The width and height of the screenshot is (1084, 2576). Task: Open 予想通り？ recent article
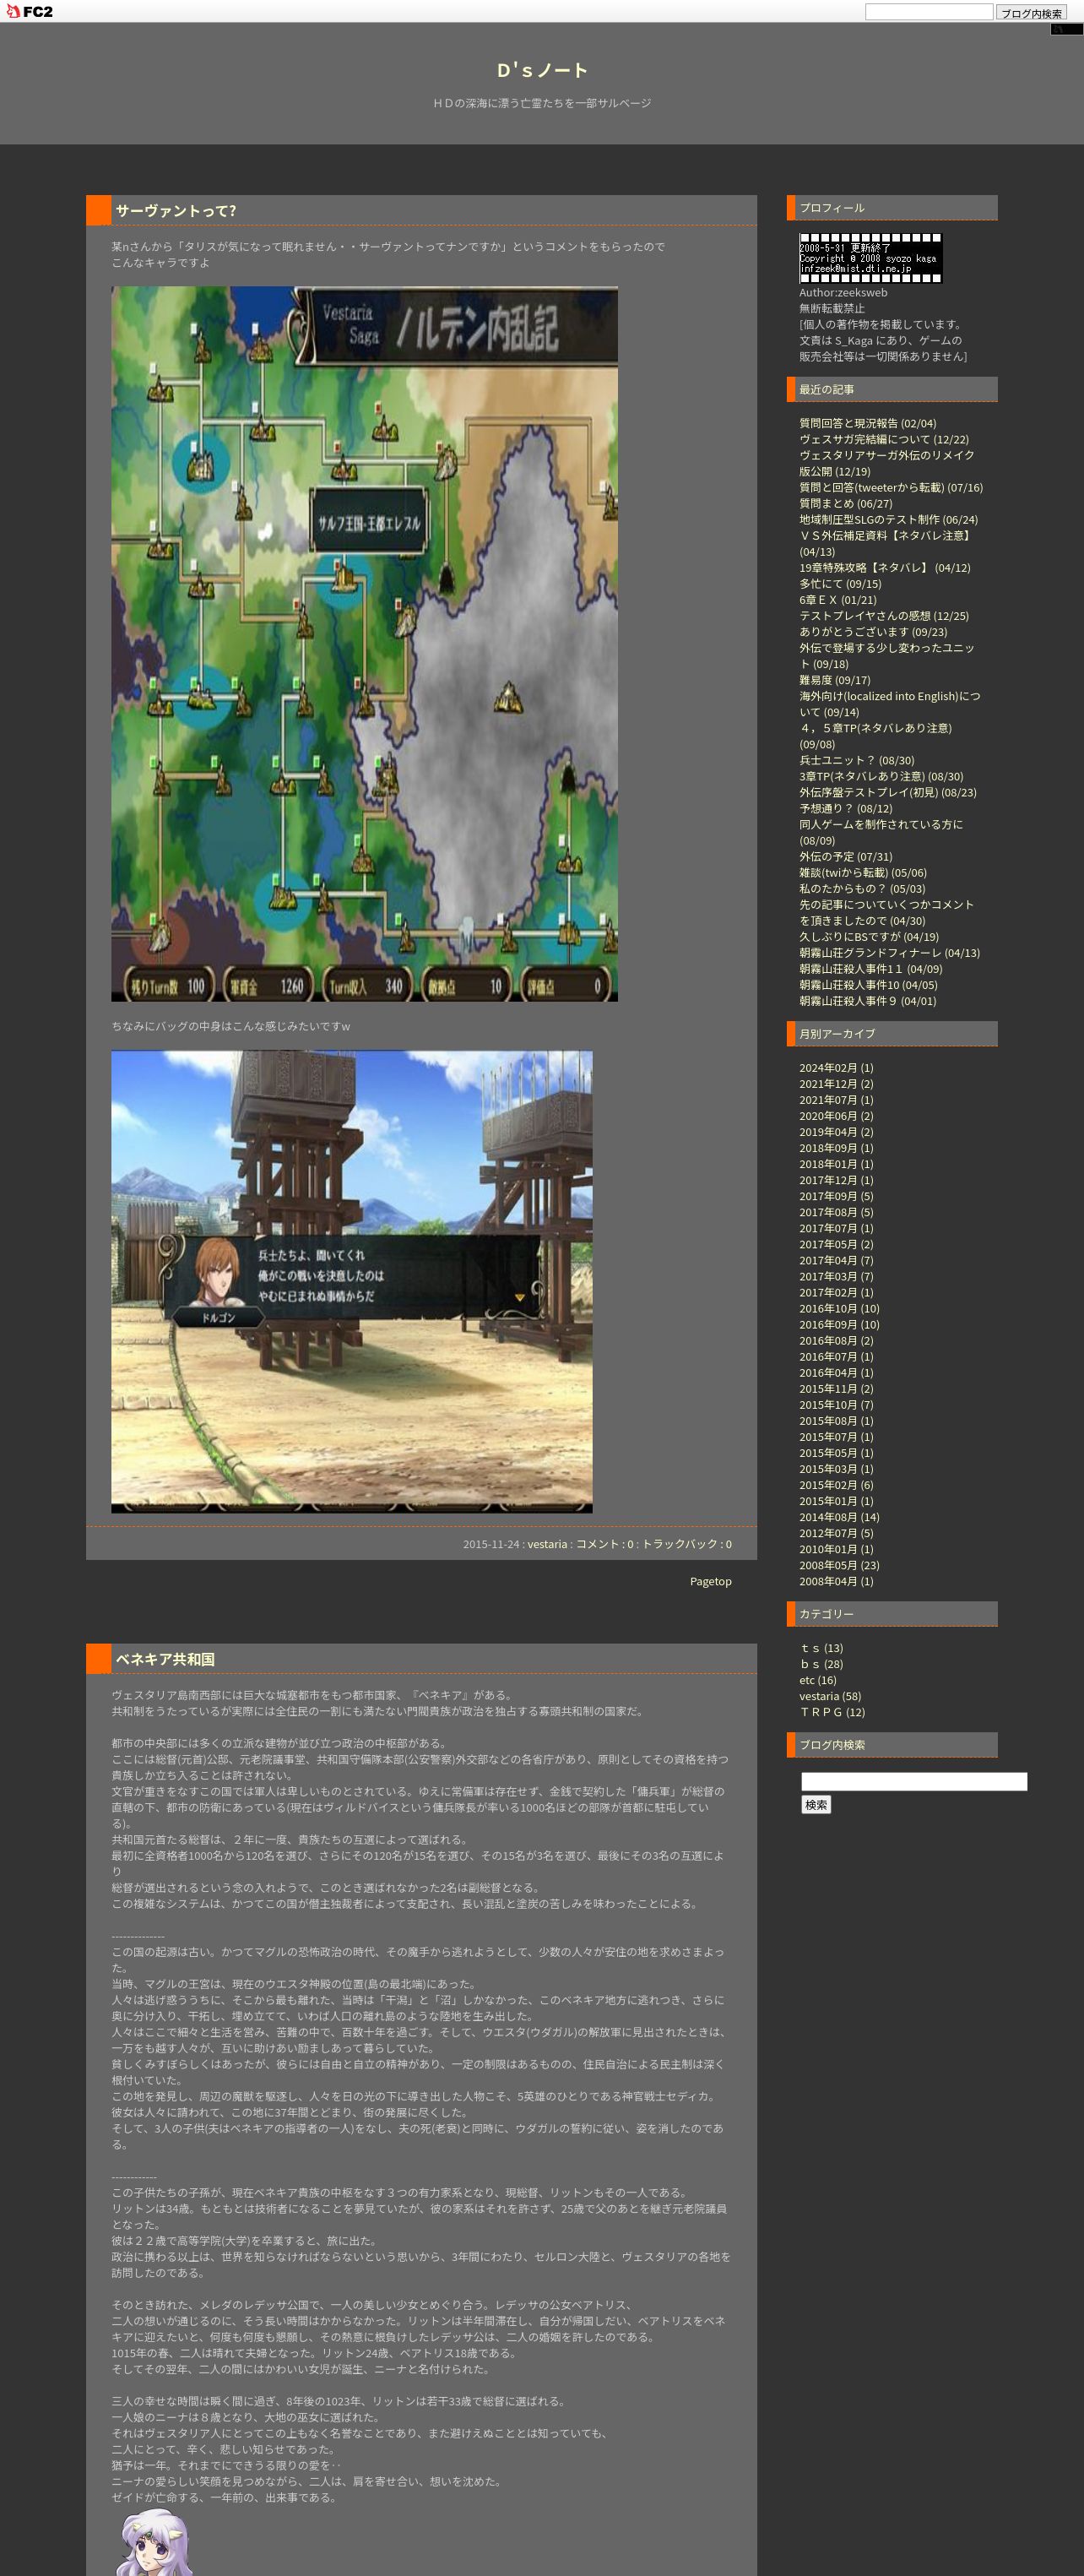(845, 808)
